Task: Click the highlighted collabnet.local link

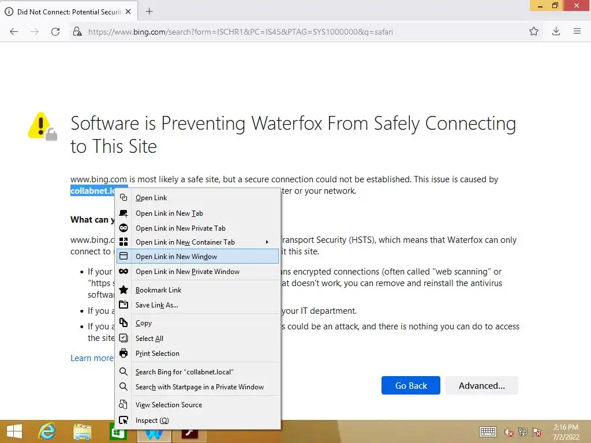Action: coord(93,190)
